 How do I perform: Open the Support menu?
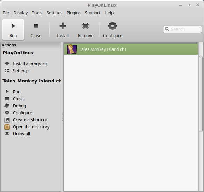click(93, 13)
